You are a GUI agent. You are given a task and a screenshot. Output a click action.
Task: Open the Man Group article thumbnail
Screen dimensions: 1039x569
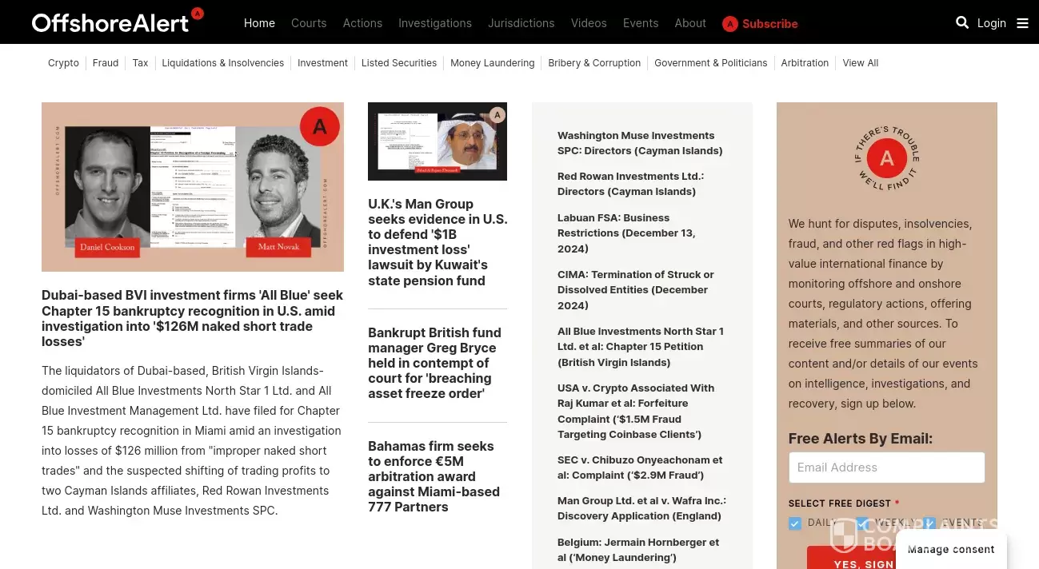(438, 141)
